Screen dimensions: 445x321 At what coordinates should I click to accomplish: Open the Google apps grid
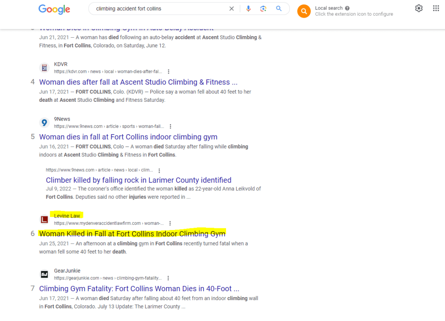click(436, 8)
